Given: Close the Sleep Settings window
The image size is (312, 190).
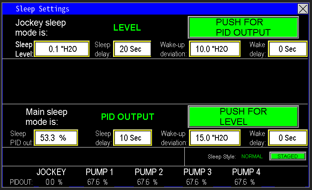Looking at the screenshot, I should (x=303, y=9).
